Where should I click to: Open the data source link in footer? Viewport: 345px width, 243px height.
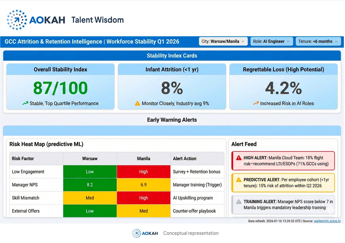(x=327, y=221)
